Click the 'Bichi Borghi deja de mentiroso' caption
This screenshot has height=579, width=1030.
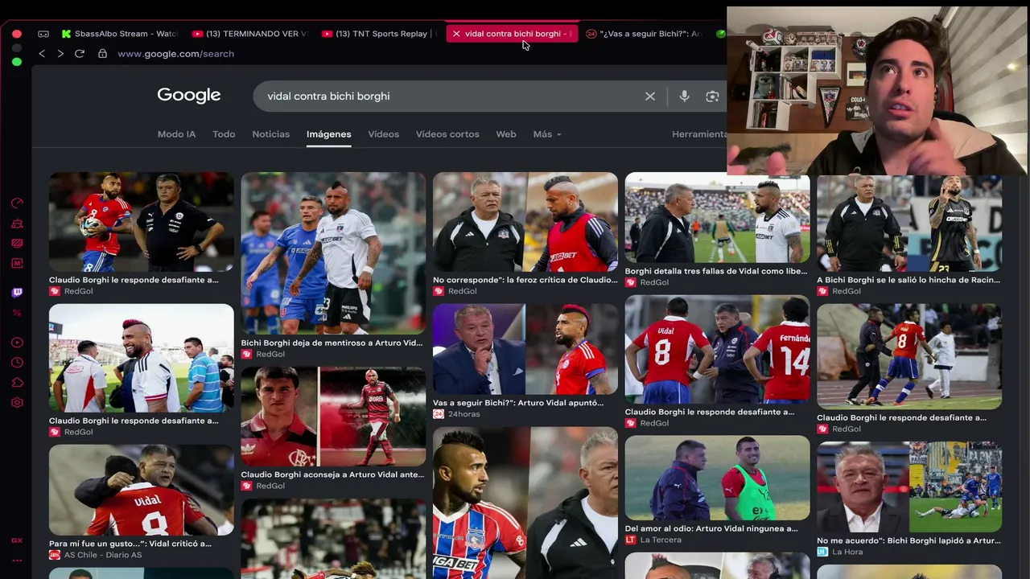coord(332,343)
